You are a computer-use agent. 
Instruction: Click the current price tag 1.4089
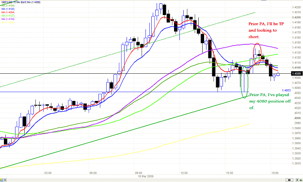(296, 73)
